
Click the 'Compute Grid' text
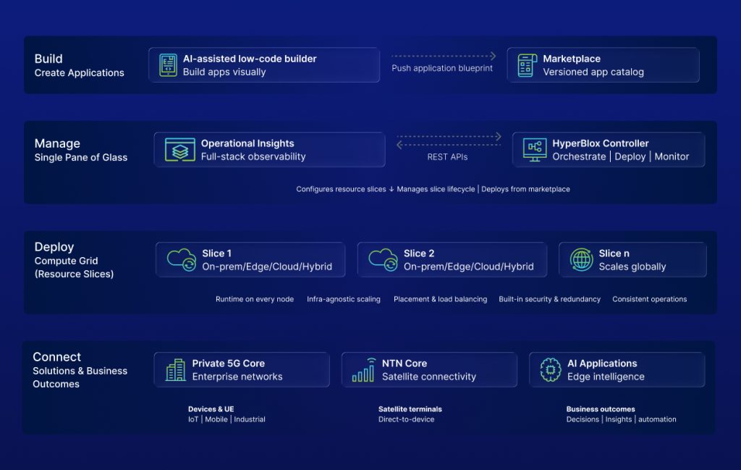(x=66, y=261)
